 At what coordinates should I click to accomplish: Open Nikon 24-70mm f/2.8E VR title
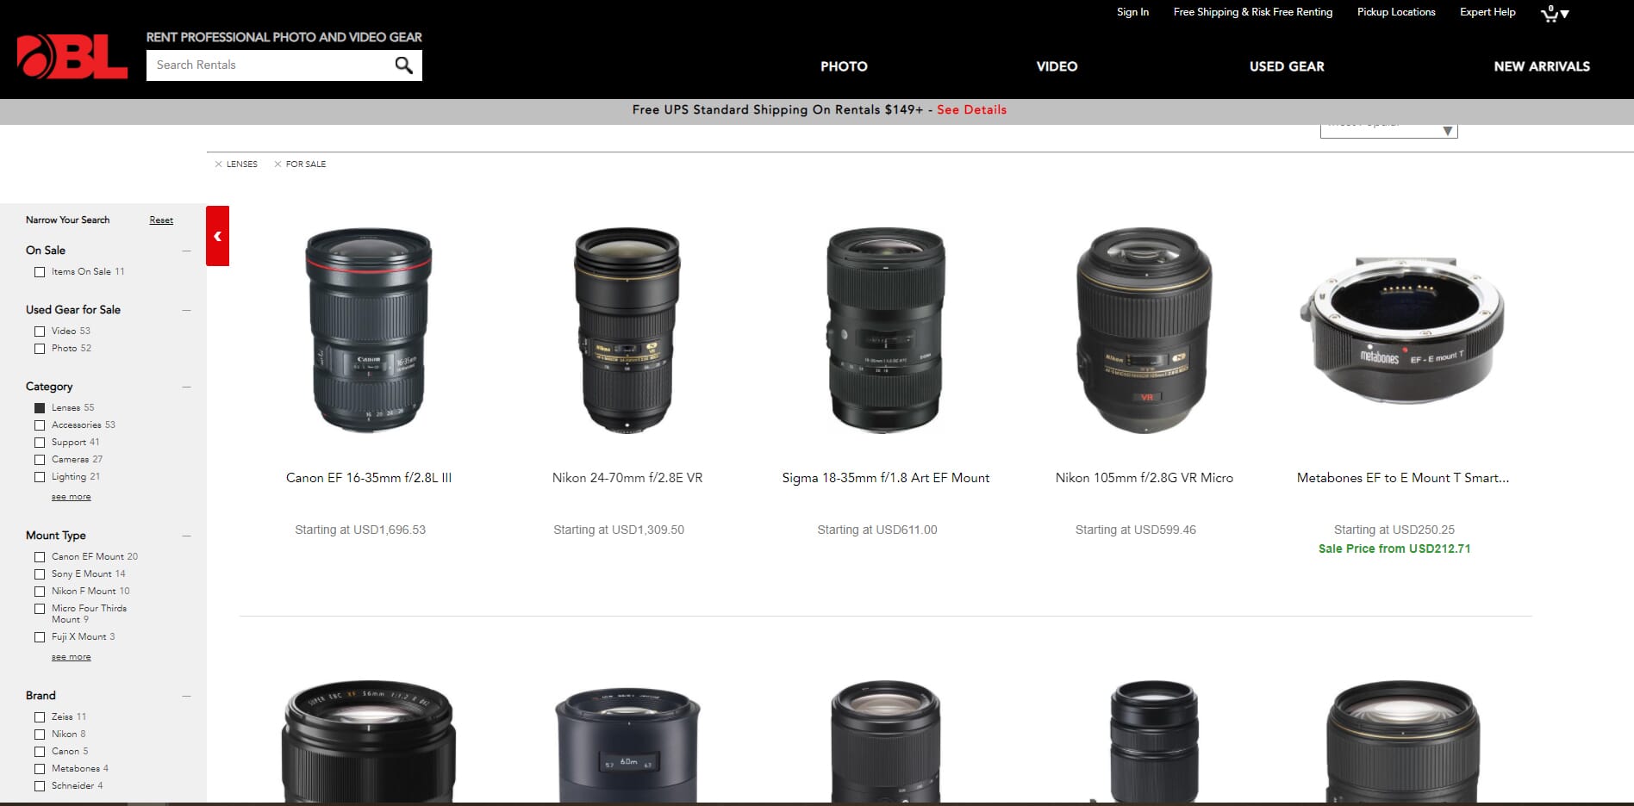point(627,478)
